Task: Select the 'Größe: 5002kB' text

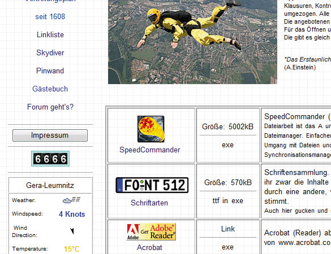Action: (227, 126)
